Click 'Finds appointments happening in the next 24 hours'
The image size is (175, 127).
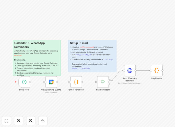[37, 66]
